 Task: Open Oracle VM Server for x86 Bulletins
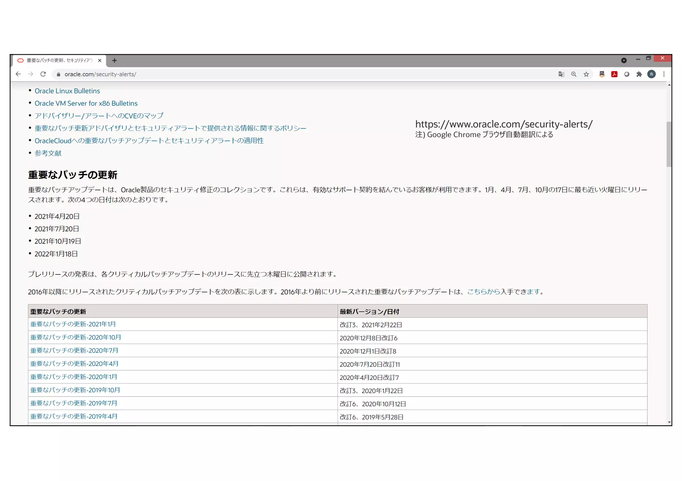[x=86, y=103]
